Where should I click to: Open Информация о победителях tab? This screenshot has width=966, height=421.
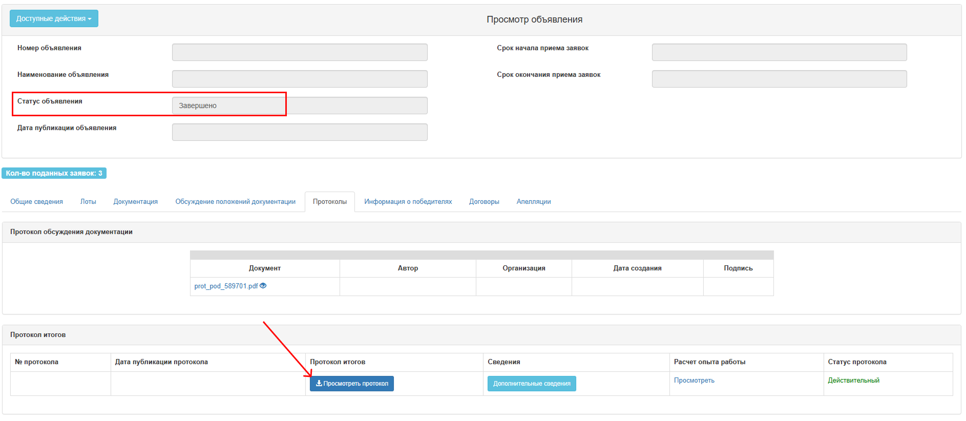[x=408, y=202]
